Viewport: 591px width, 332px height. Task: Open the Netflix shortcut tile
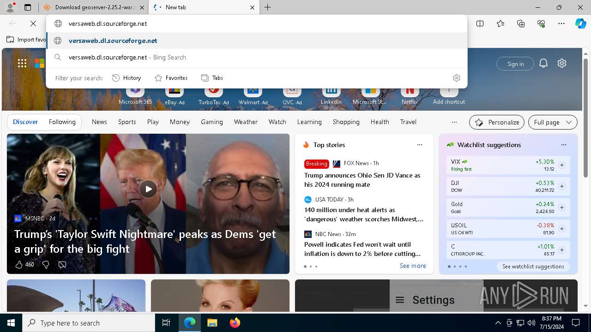(x=410, y=95)
